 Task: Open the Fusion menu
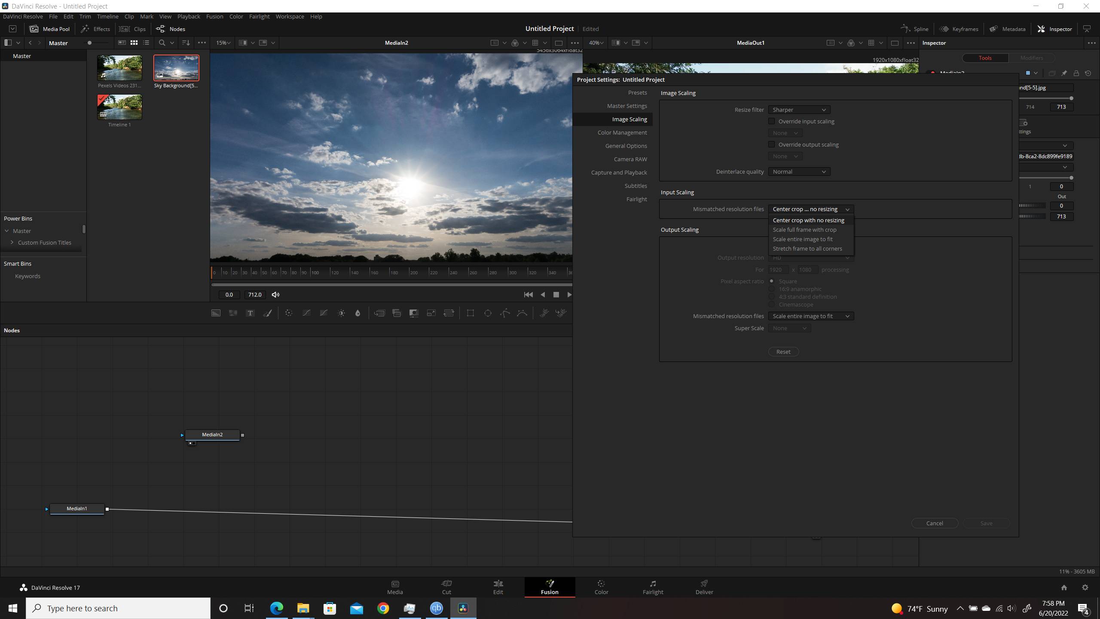pyautogui.click(x=214, y=16)
